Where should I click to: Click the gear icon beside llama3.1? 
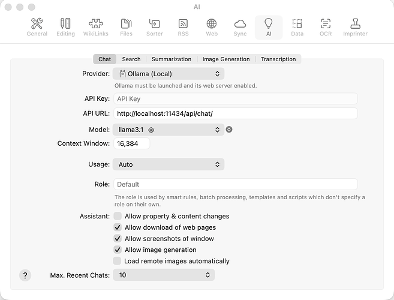click(151, 130)
